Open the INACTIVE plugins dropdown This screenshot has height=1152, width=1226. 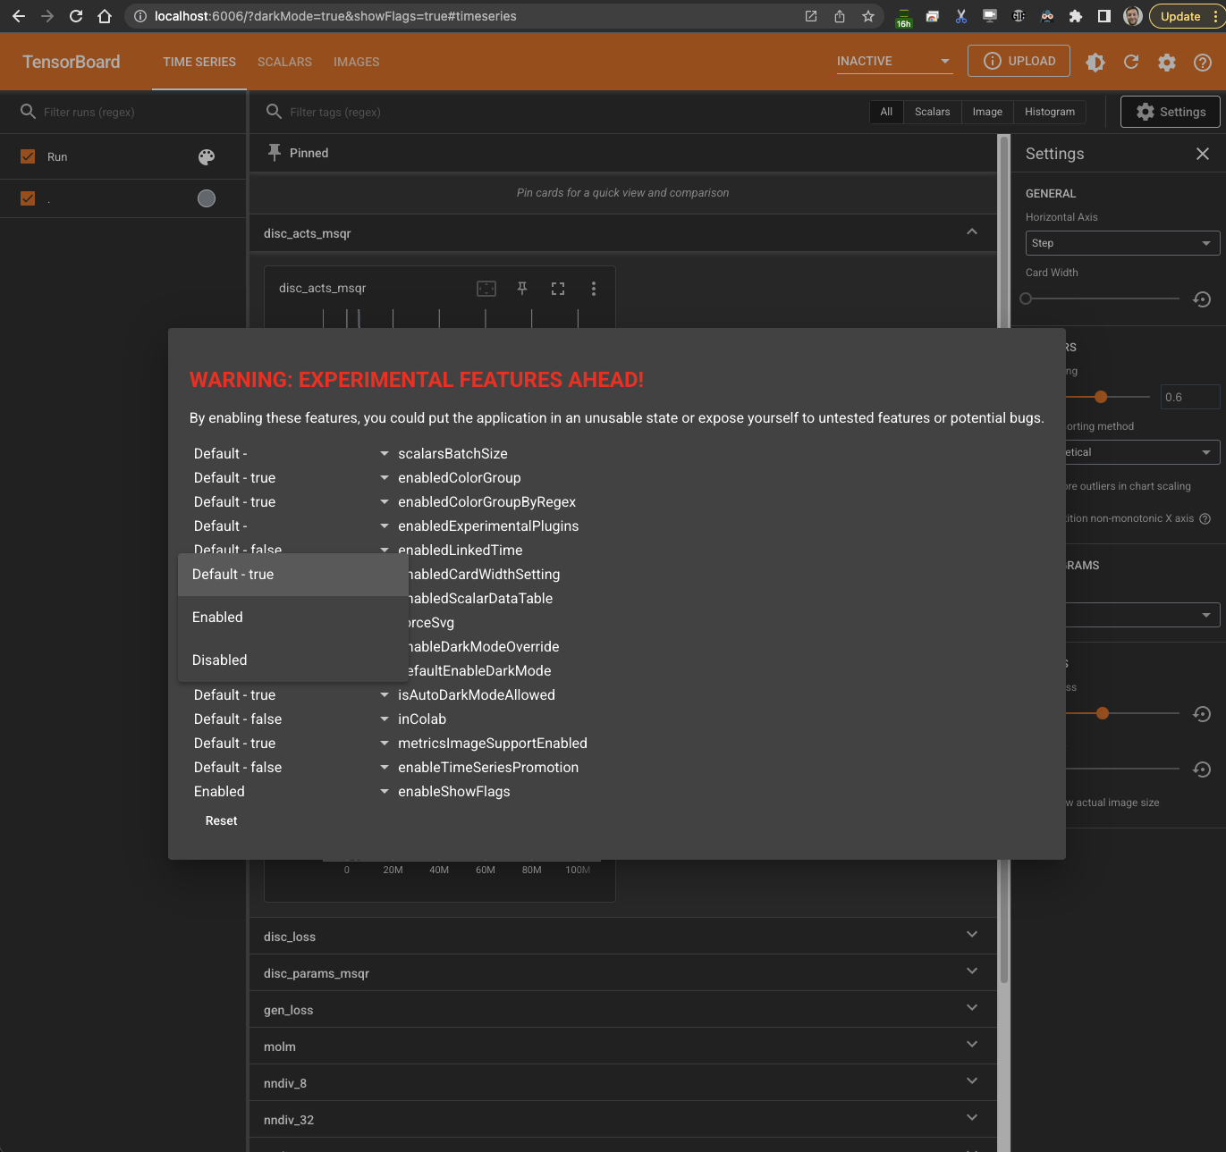[894, 61]
